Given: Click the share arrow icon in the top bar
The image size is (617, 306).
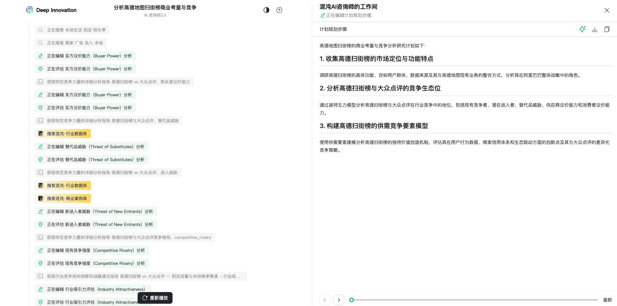Looking at the screenshot, I should click(279, 10).
